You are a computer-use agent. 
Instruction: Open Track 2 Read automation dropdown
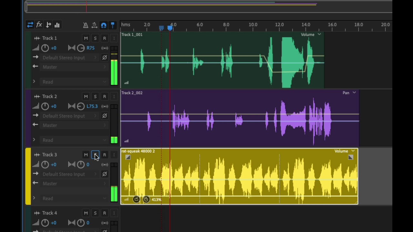[x=74, y=140]
